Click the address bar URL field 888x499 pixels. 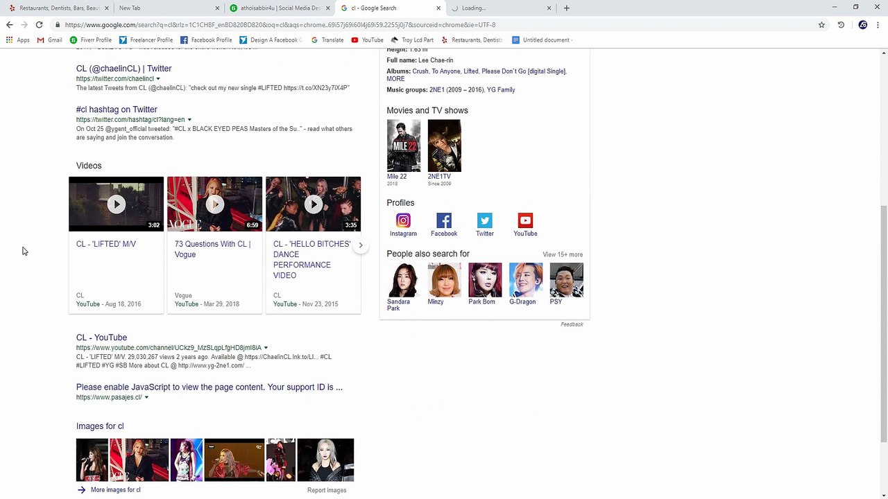[437, 25]
